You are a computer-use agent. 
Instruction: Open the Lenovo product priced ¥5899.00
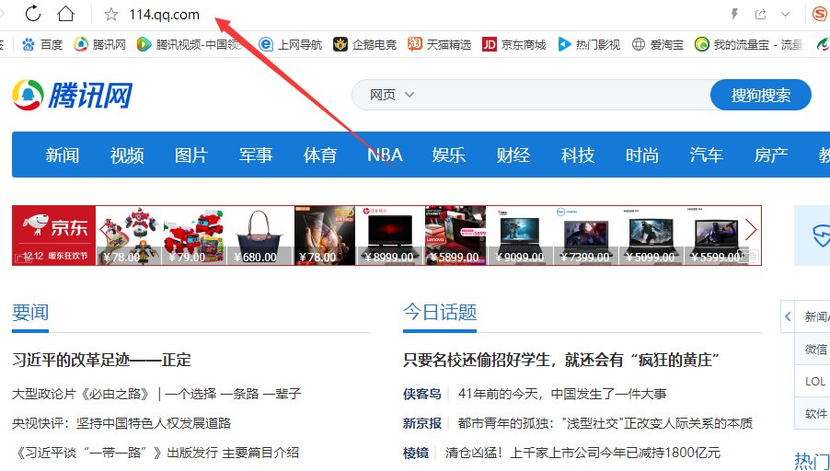point(455,235)
